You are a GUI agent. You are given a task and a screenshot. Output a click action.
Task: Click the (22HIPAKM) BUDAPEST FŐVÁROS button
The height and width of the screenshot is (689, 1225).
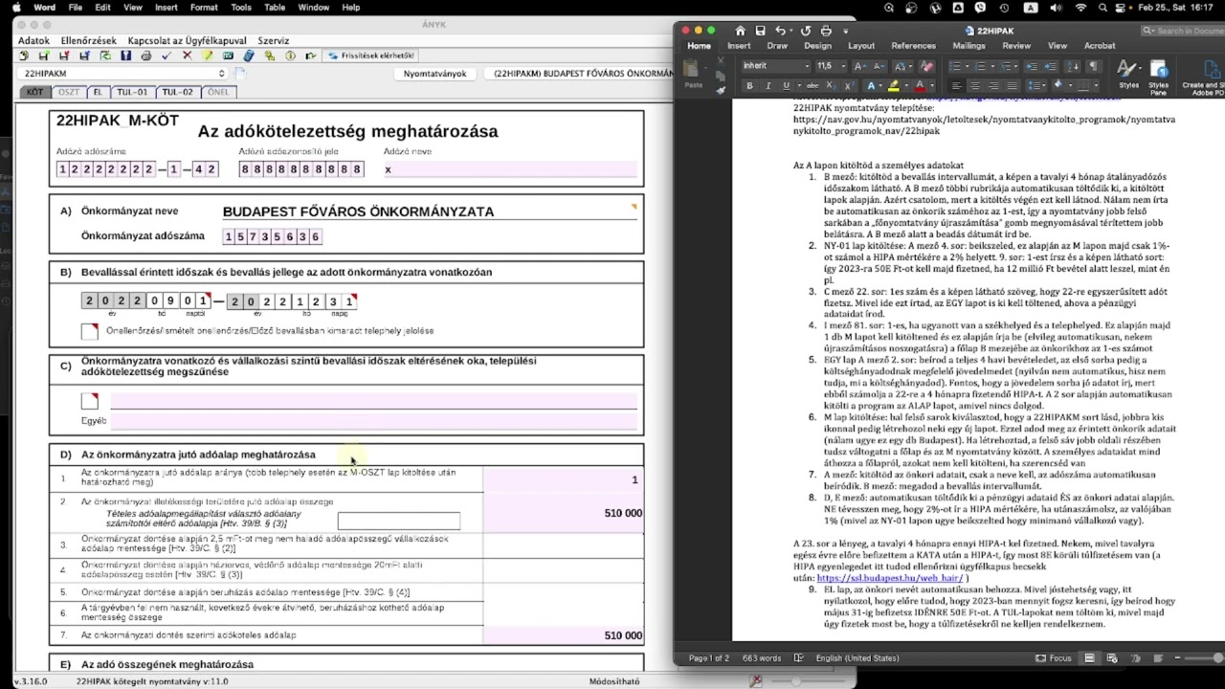click(x=583, y=74)
